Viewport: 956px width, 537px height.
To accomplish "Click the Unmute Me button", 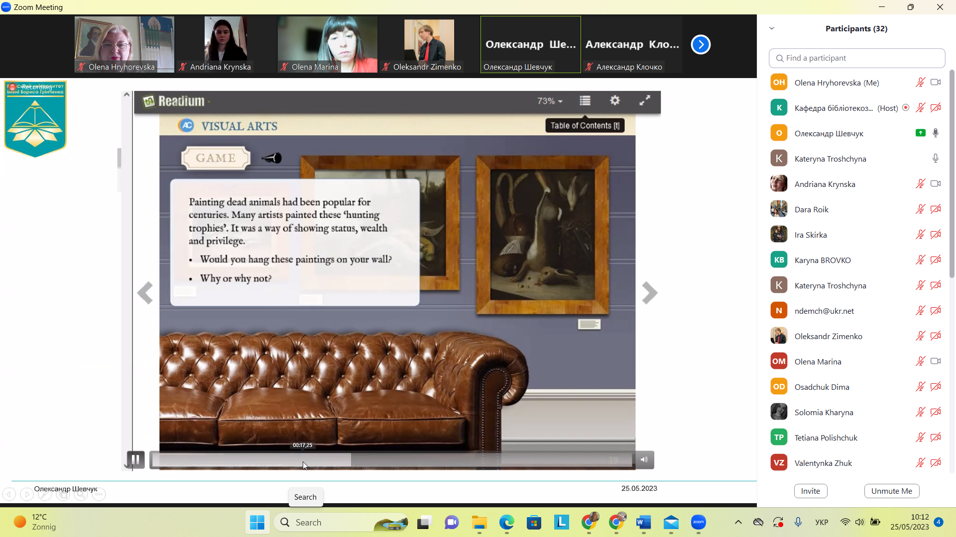I will [x=891, y=491].
